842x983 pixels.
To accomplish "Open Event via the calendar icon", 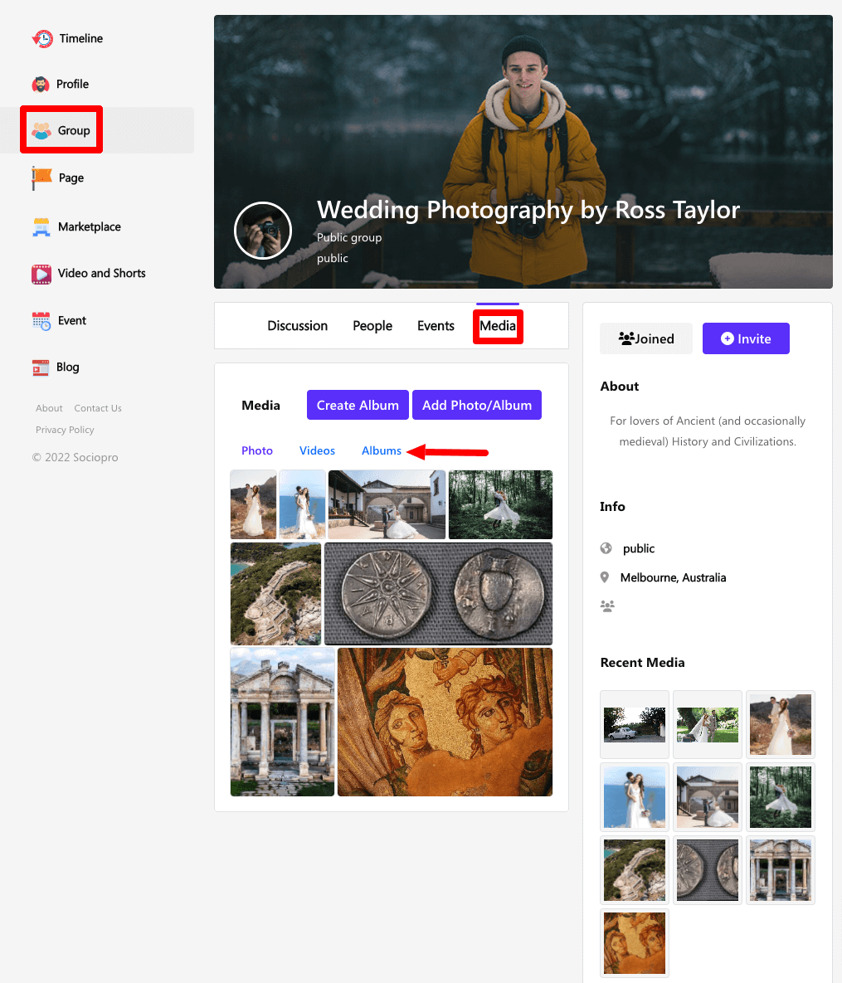I will point(41,321).
